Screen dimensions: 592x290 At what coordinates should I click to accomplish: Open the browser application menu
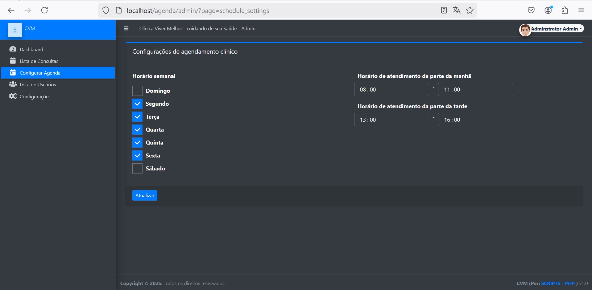tap(581, 10)
